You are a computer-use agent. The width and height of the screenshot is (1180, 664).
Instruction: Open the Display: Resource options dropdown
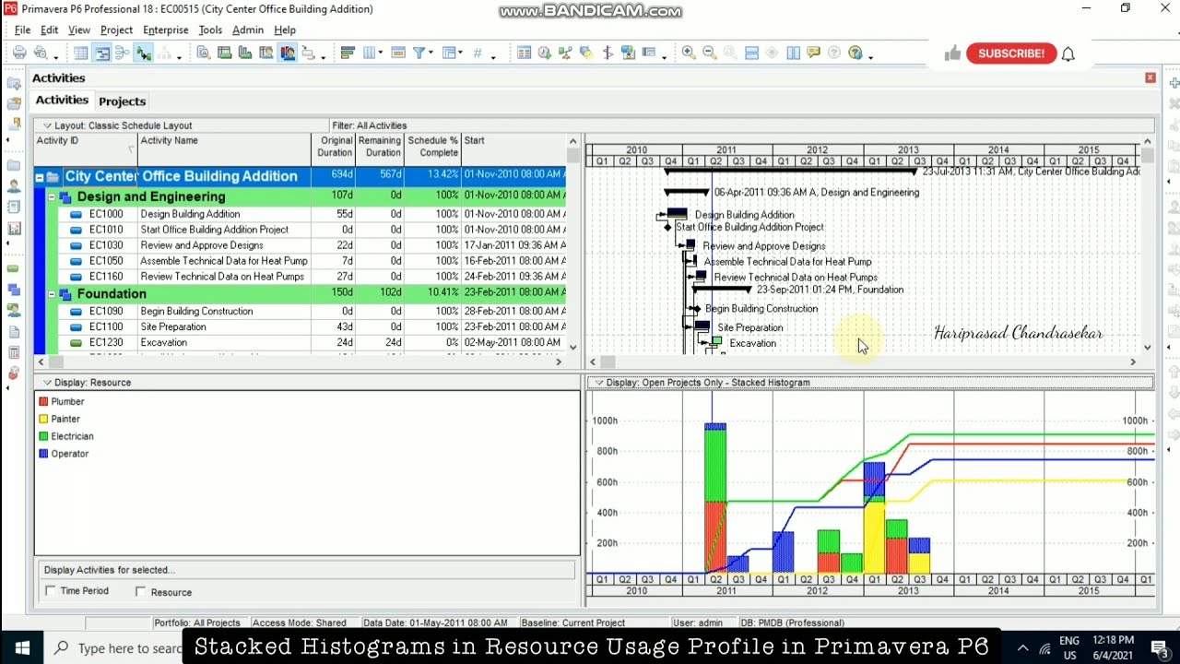47,383
